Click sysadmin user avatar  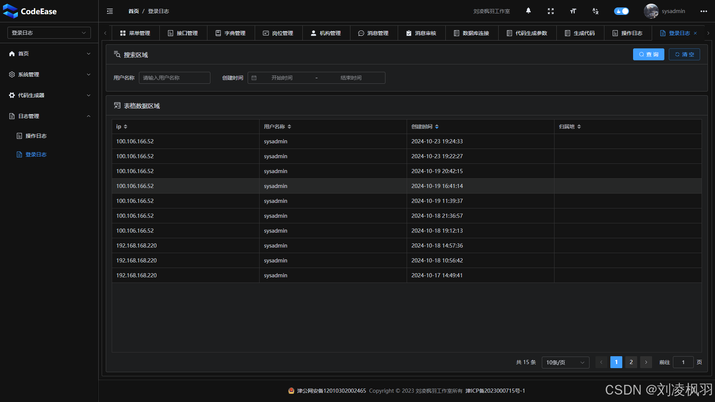651,11
